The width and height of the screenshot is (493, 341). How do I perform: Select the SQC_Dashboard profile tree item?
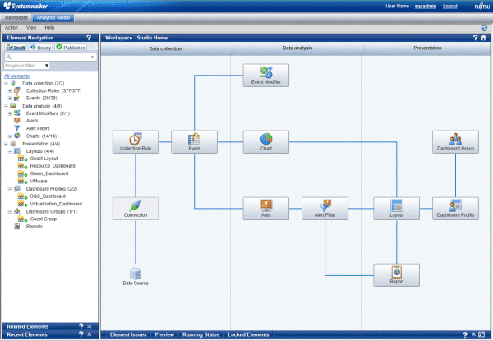(x=48, y=196)
